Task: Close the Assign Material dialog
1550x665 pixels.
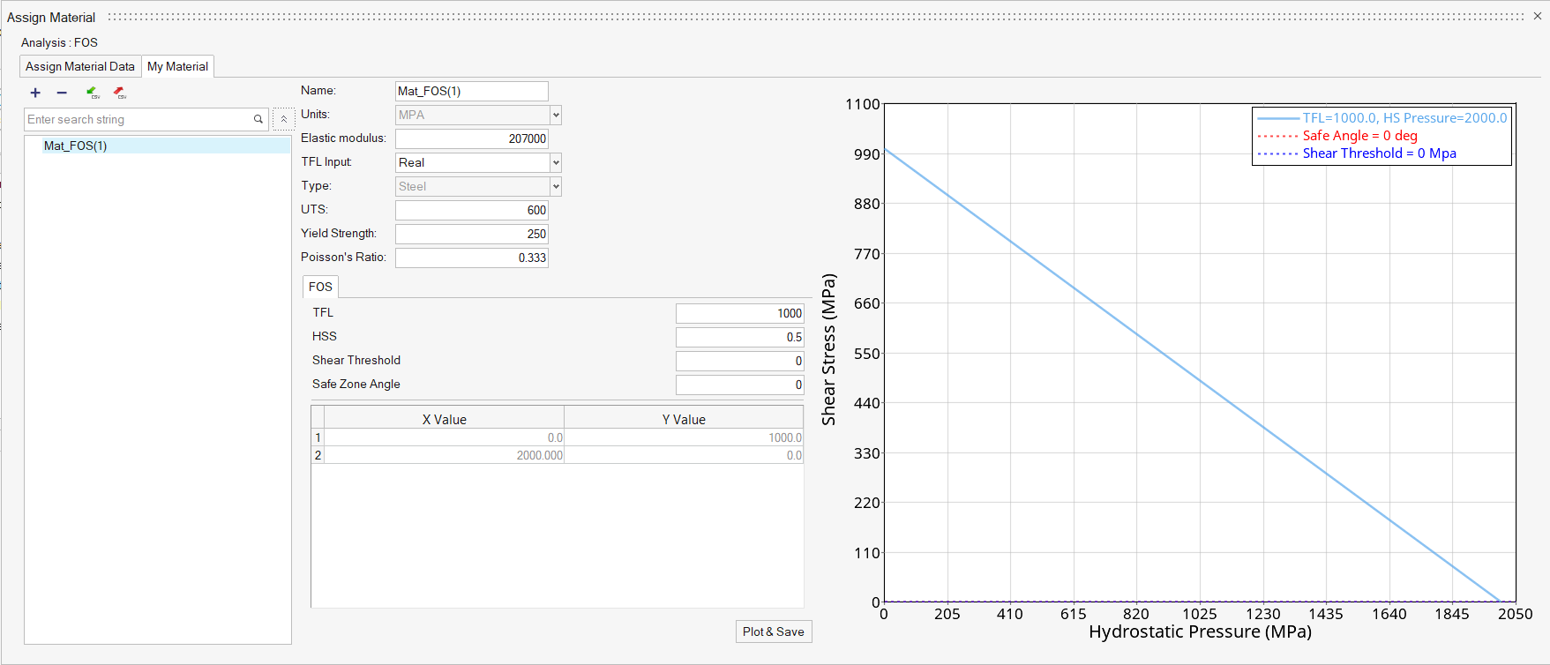Action: 1538,16
